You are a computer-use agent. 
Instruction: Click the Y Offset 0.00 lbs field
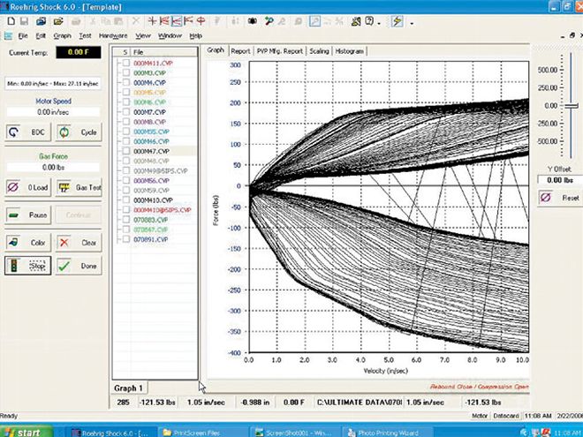560,180
